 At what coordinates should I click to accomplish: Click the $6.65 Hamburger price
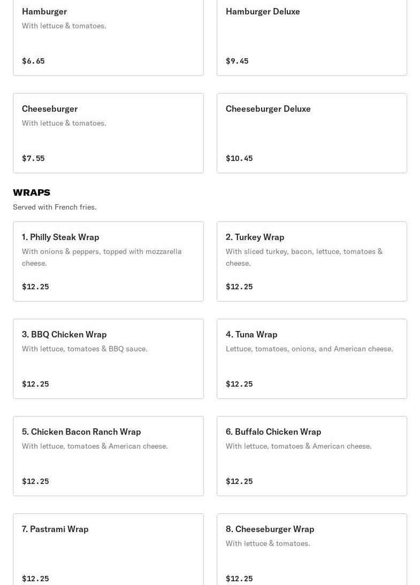(33, 61)
